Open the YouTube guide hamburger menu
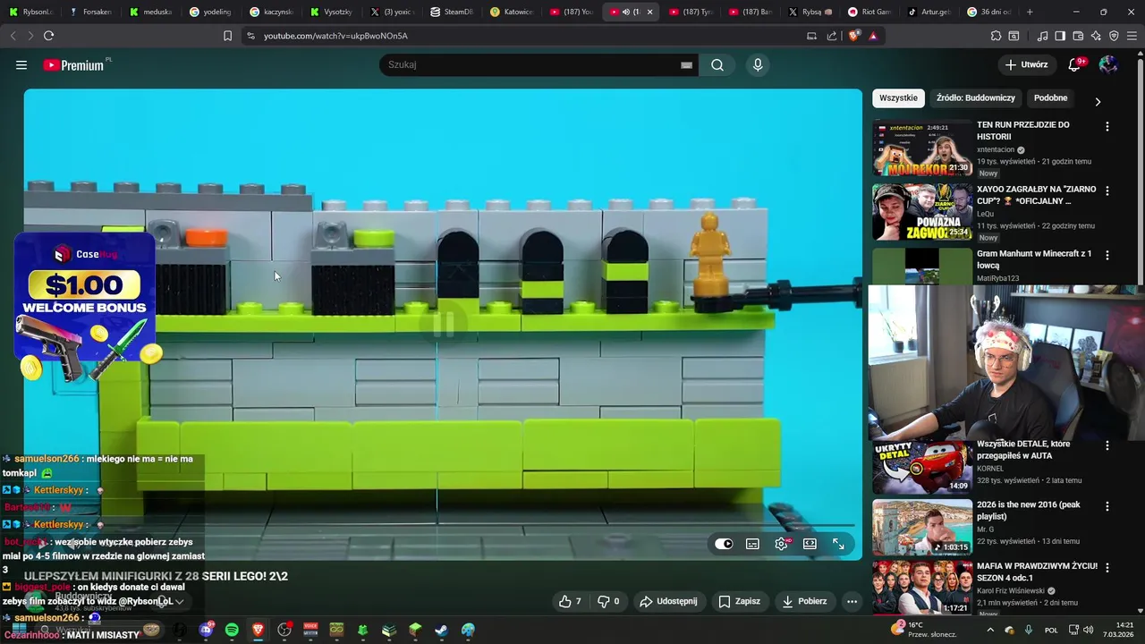Screen dimensions: 1145x644 21,65
